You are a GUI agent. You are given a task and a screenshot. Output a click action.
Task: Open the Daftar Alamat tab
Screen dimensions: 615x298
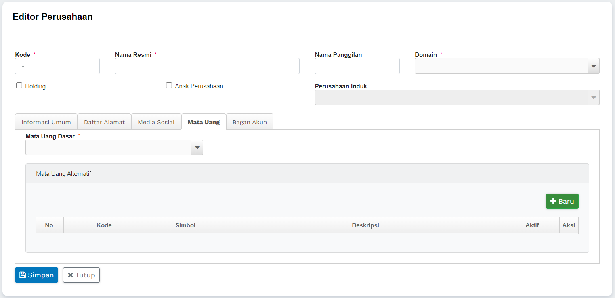104,122
